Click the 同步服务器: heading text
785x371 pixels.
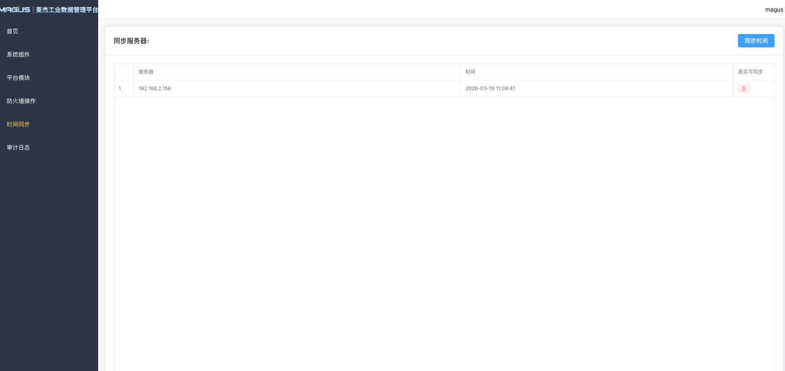click(x=131, y=41)
